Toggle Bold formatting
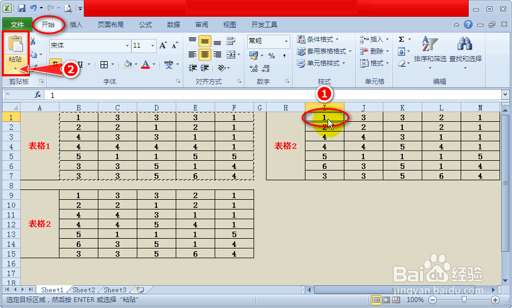Screen dimensions: 512x308 click(56, 64)
